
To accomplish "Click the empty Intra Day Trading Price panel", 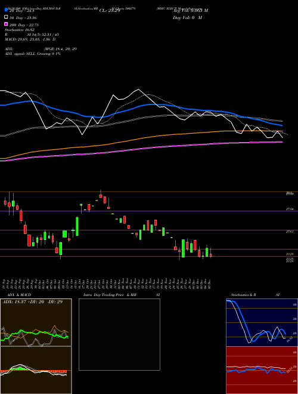I will [119, 334].
